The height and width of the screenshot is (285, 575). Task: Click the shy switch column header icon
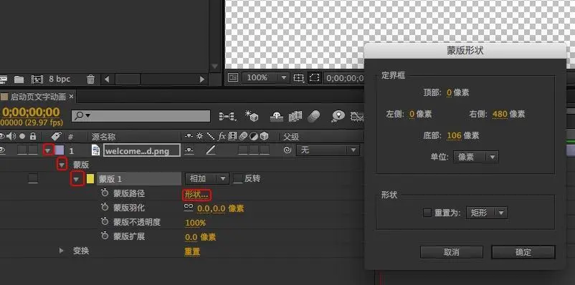coord(189,136)
